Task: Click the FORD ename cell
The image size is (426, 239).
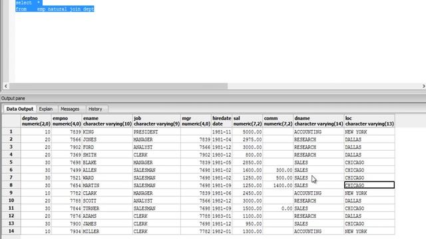Action: click(x=107, y=147)
